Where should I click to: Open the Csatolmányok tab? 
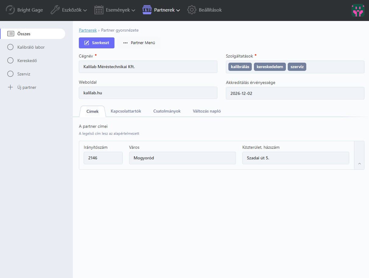[167, 111]
